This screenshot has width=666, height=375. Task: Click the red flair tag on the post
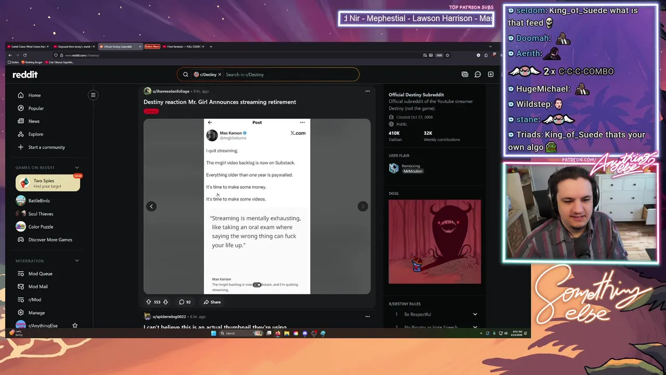pyautogui.click(x=151, y=111)
